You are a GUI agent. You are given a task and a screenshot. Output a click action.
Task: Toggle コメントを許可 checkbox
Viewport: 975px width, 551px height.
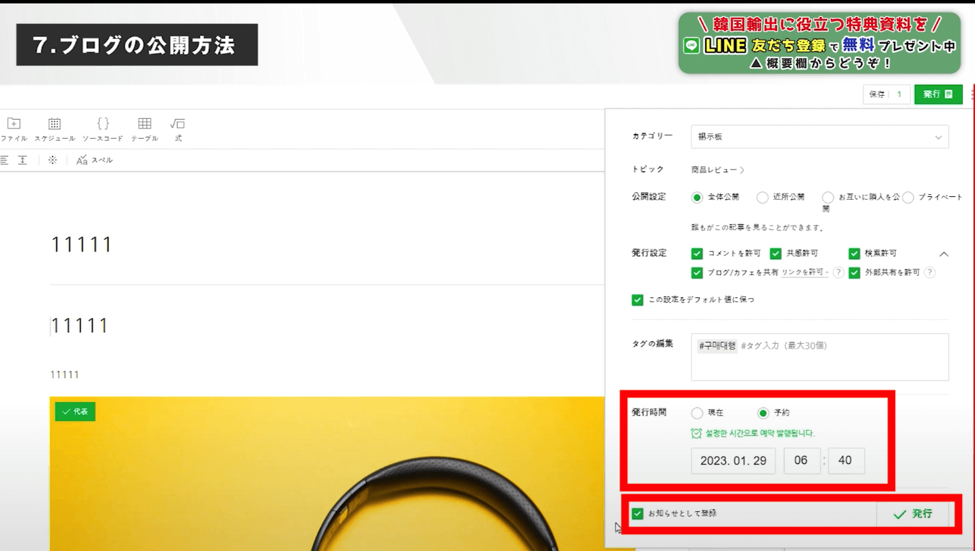(697, 254)
